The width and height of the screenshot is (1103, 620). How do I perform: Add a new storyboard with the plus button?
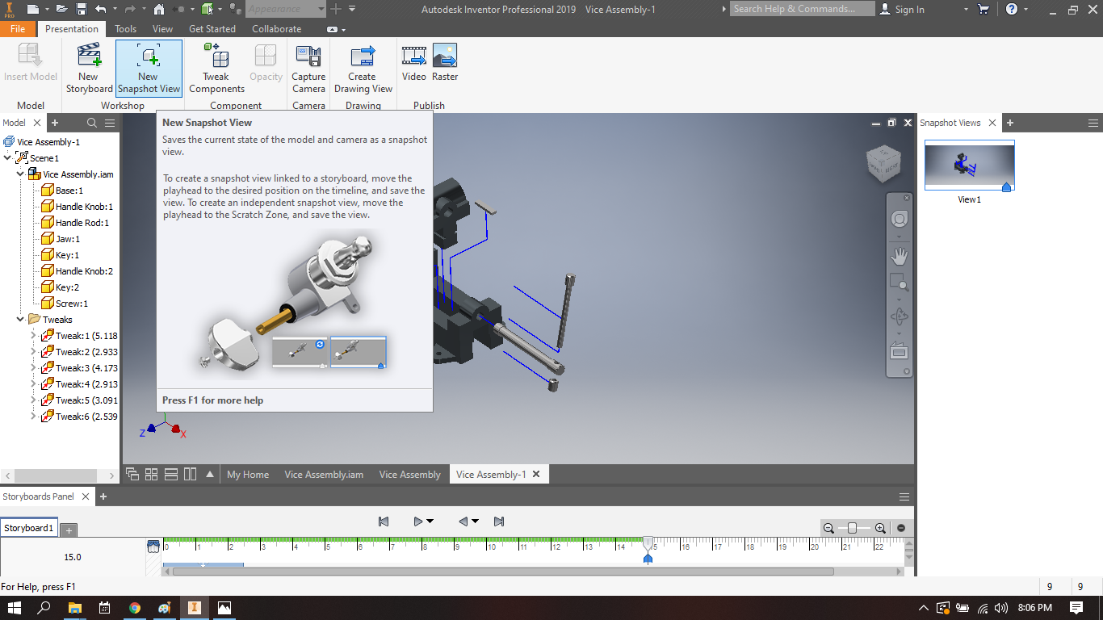pyautogui.click(x=69, y=530)
